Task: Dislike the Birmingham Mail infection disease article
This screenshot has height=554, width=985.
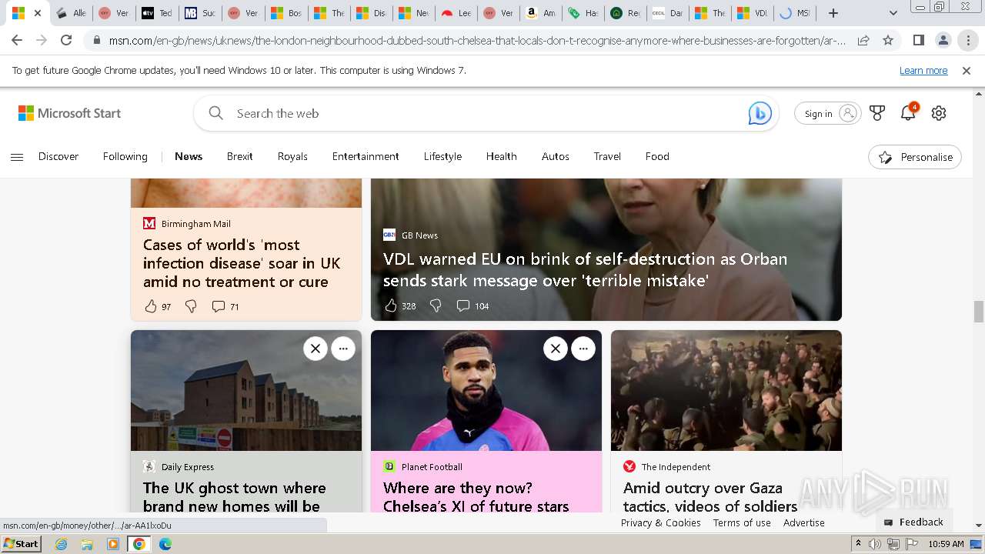Action: (x=191, y=306)
